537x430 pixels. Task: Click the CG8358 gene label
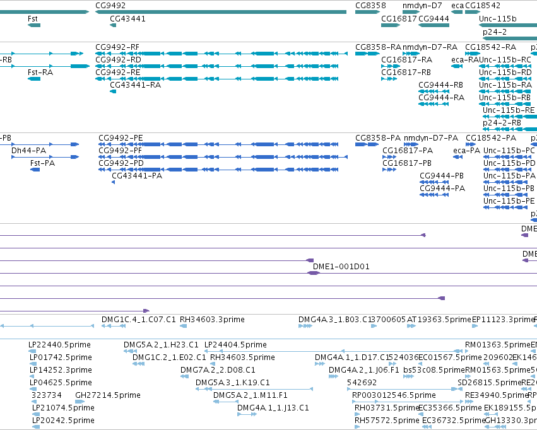[370, 6]
